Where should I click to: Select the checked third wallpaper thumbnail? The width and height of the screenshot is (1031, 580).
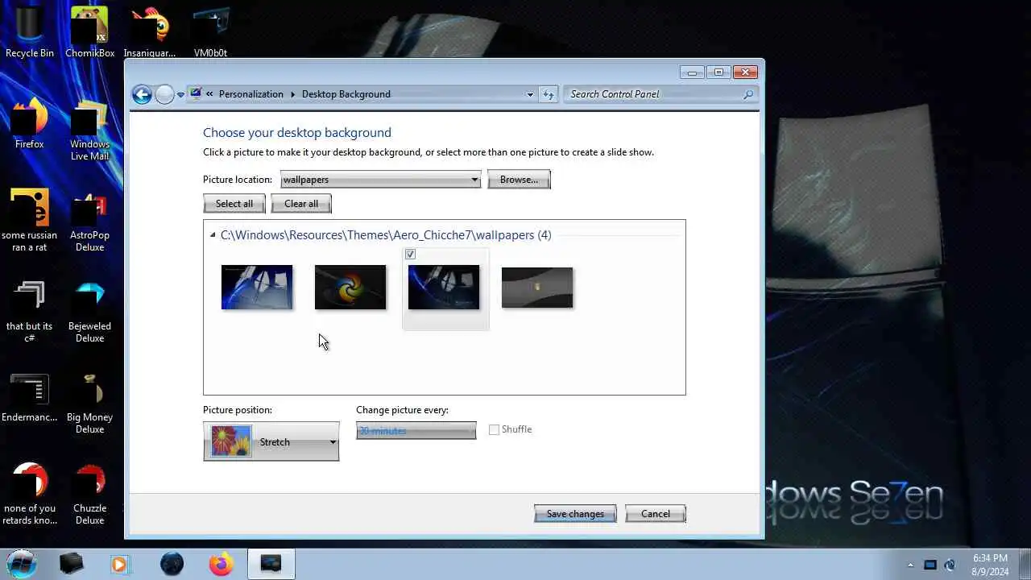coord(444,288)
